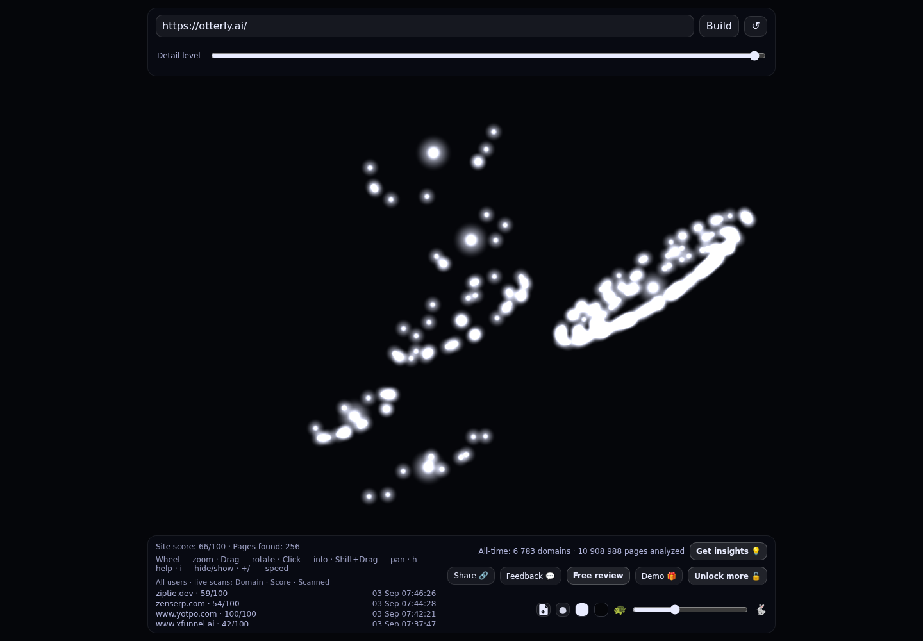Click the 'Domain' sort label
Viewport: 923px width, 641px height.
point(249,582)
